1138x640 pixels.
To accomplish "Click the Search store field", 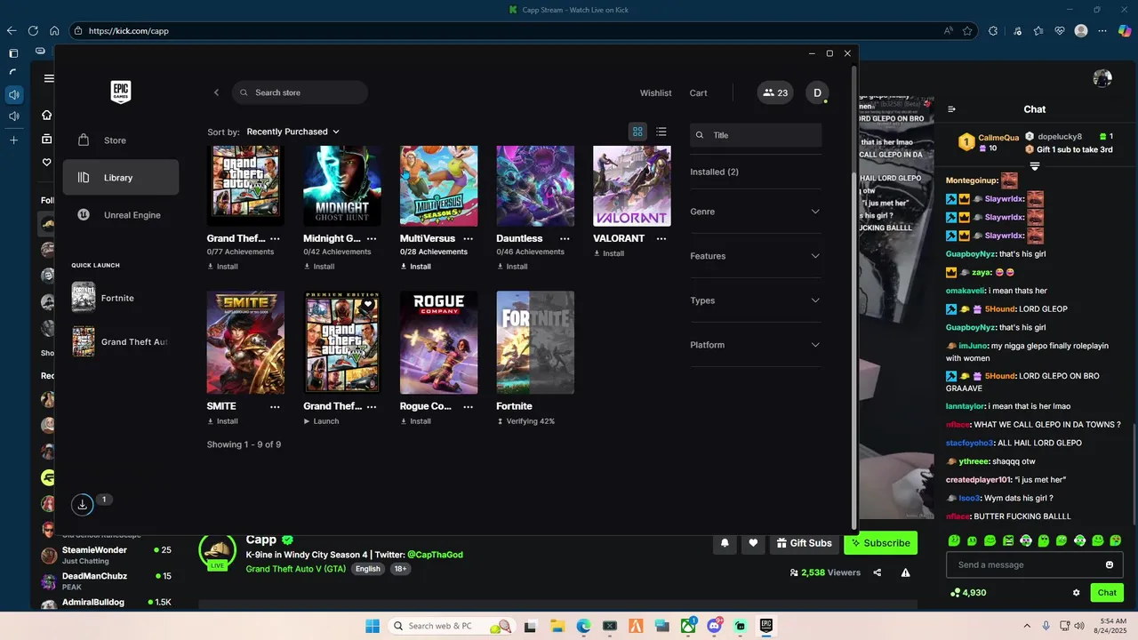I will pos(300,92).
